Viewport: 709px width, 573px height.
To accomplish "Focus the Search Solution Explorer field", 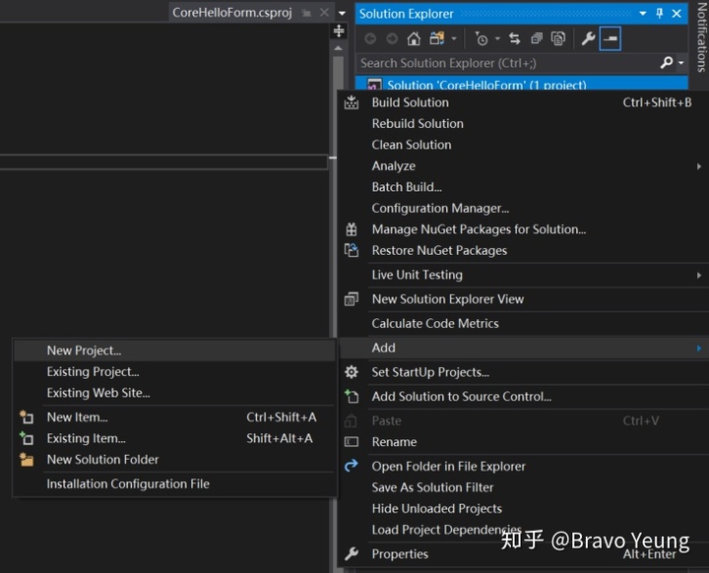I will coord(506,63).
